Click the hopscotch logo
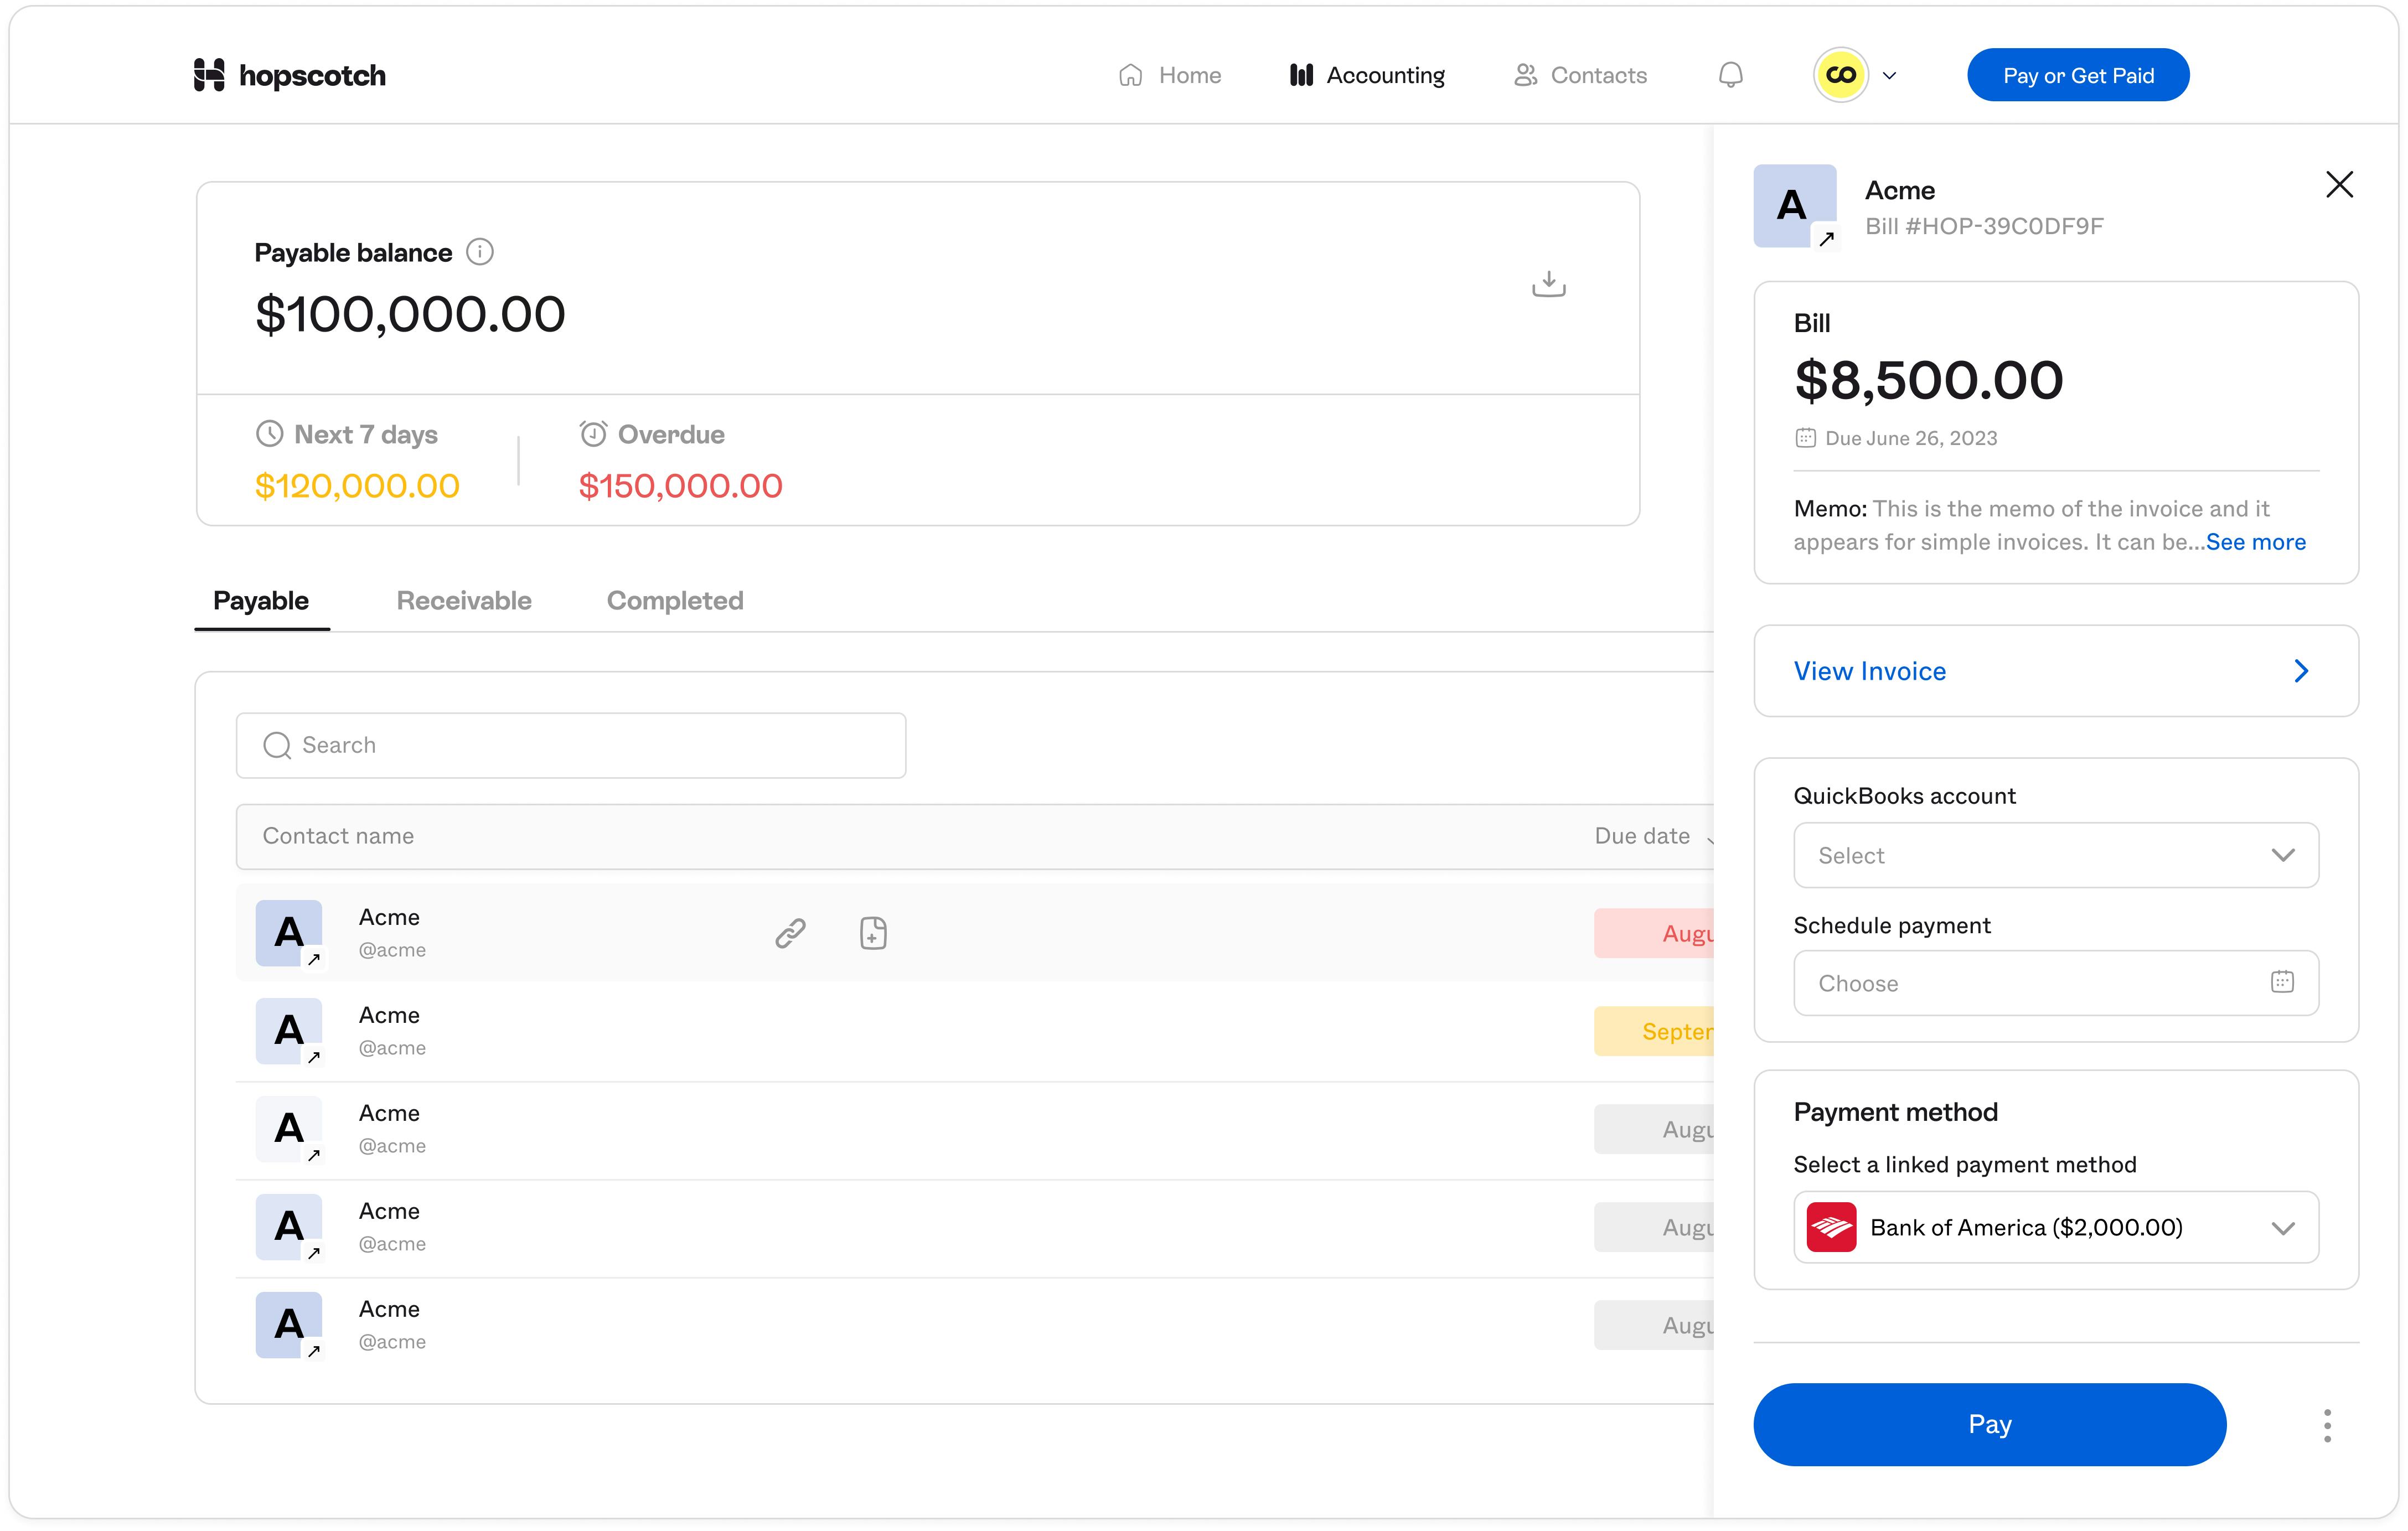This screenshot has width=2408, height=1531. coord(289,74)
